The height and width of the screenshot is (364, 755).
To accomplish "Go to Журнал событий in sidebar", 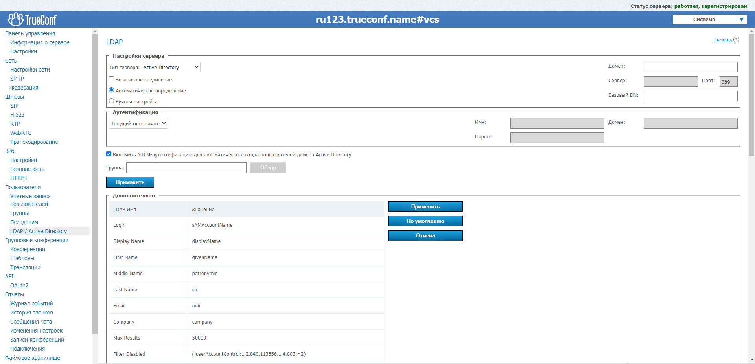I will click(31, 303).
